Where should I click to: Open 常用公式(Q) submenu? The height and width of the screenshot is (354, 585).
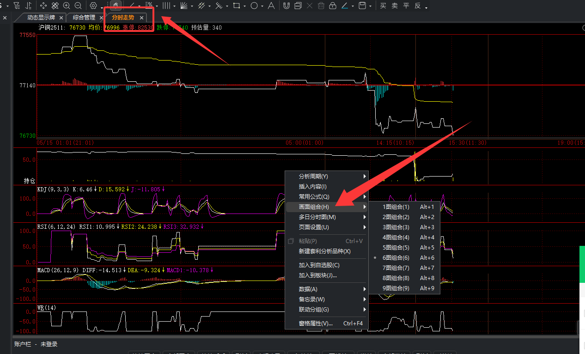[x=327, y=196]
